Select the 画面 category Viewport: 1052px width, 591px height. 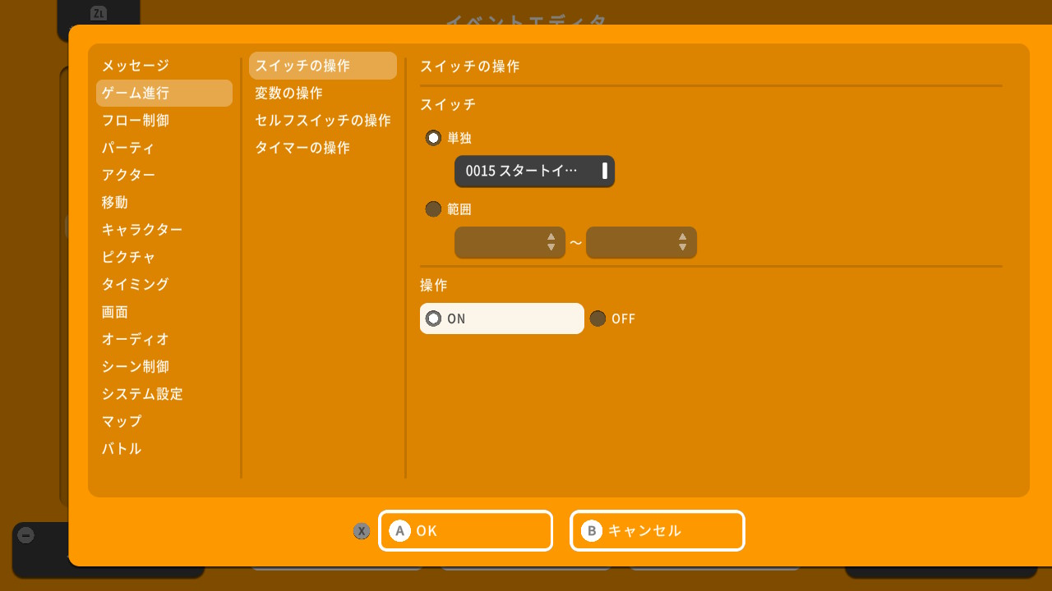[x=164, y=312]
